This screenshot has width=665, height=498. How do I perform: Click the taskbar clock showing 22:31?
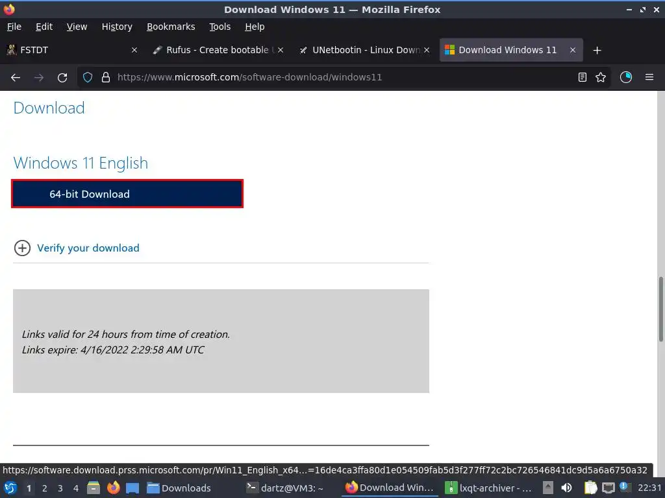[x=649, y=488]
